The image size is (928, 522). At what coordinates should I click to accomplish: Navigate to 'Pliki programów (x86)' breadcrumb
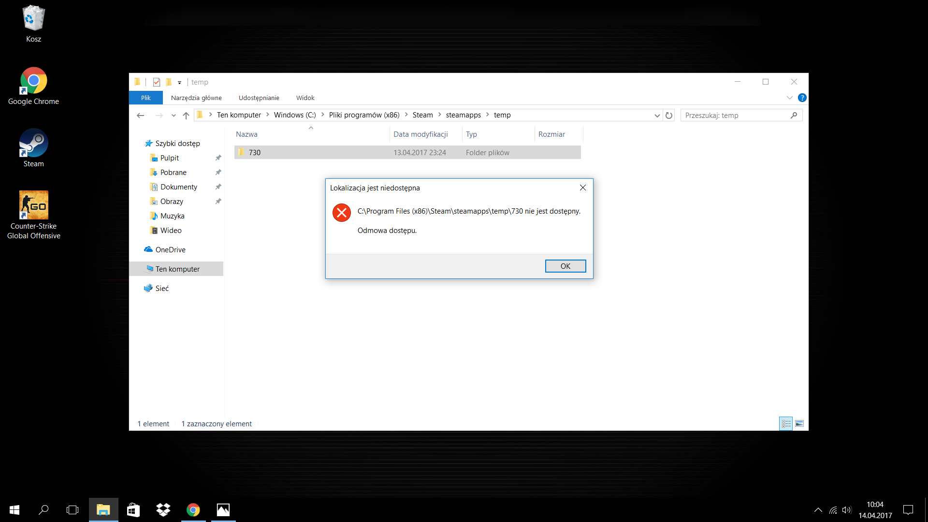click(x=364, y=115)
